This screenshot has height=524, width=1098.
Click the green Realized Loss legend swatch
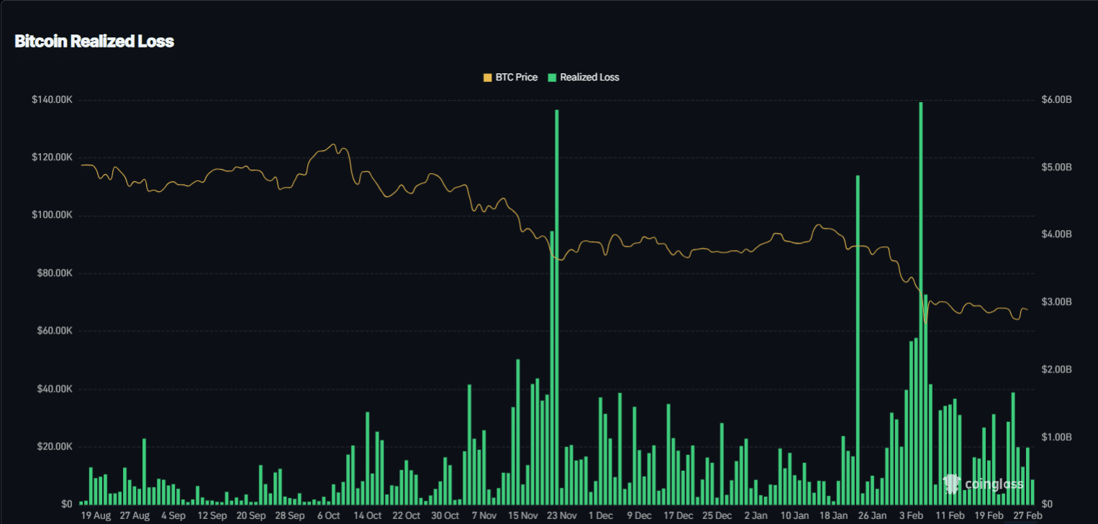coord(552,77)
